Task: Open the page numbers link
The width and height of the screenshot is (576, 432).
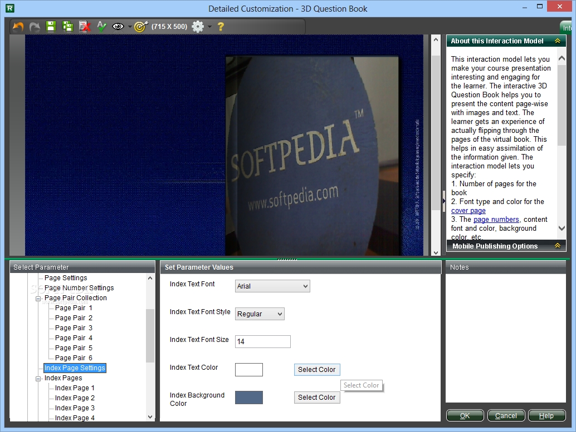Action: [x=496, y=219]
